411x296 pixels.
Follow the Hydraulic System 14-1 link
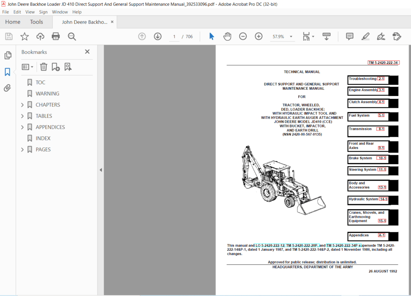pyautogui.click(x=383, y=199)
